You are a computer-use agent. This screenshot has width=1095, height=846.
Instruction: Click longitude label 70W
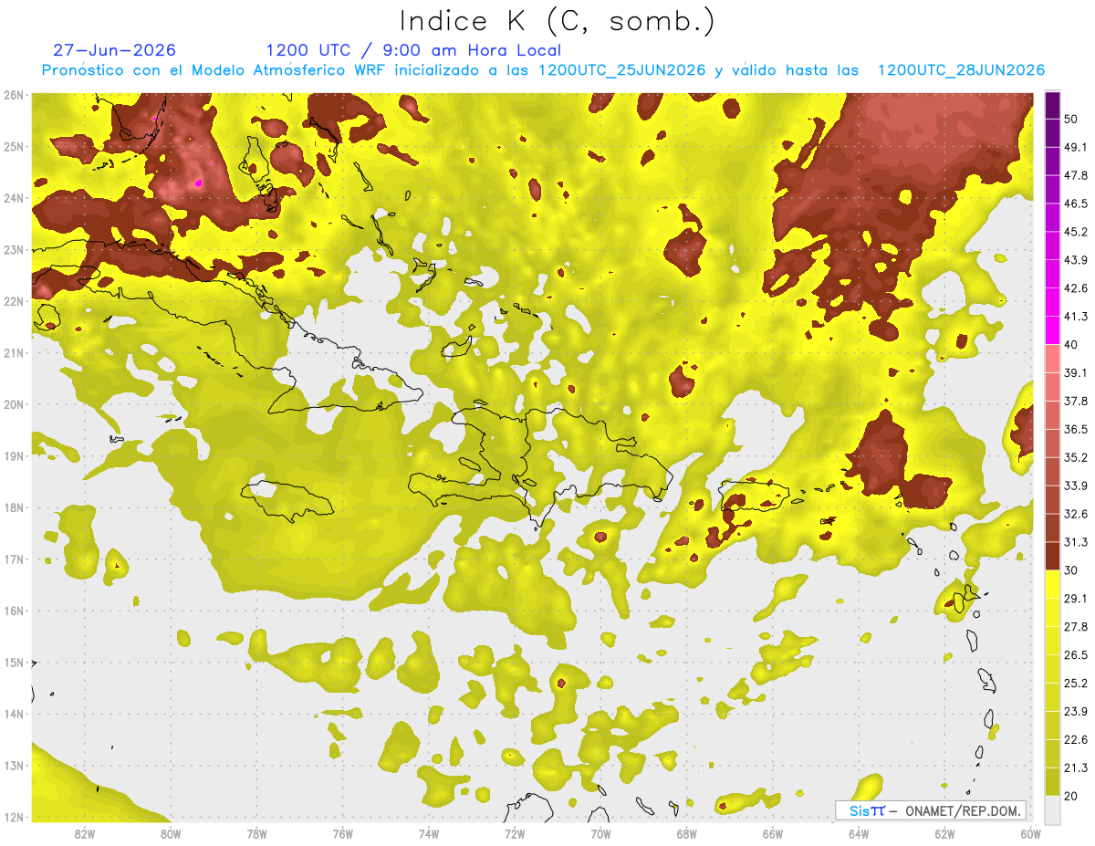600,833
